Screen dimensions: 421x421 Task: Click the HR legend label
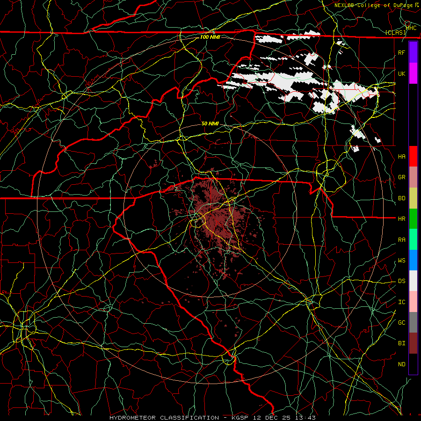(x=401, y=219)
